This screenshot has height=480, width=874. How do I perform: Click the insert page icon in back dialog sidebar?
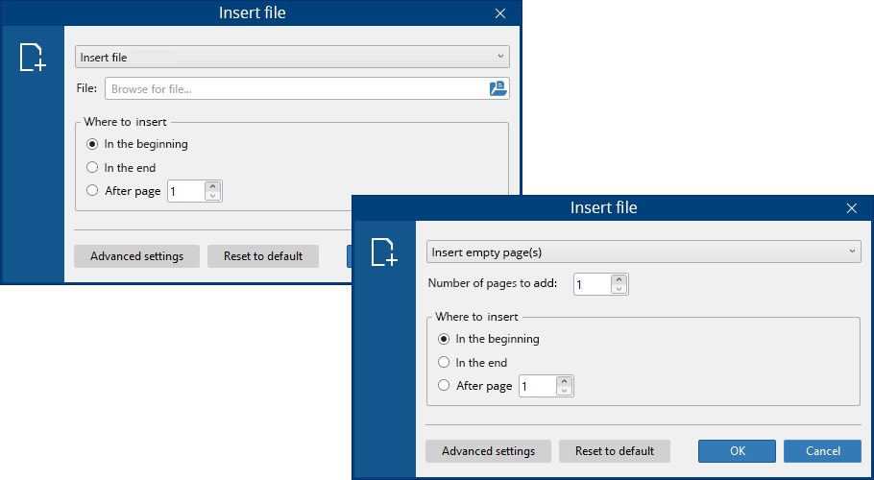[x=33, y=58]
